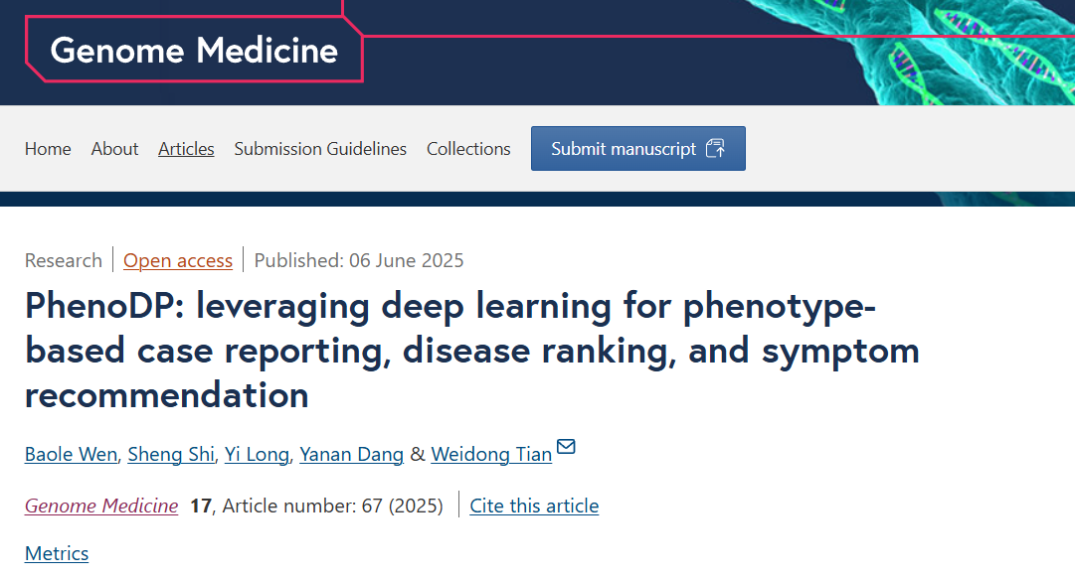Click the author name Yi Long

point(257,455)
